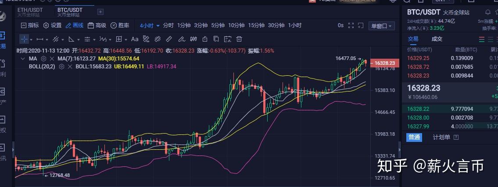Select the 普通 order type
Screen dimensions: 498x187
pos(414,137)
